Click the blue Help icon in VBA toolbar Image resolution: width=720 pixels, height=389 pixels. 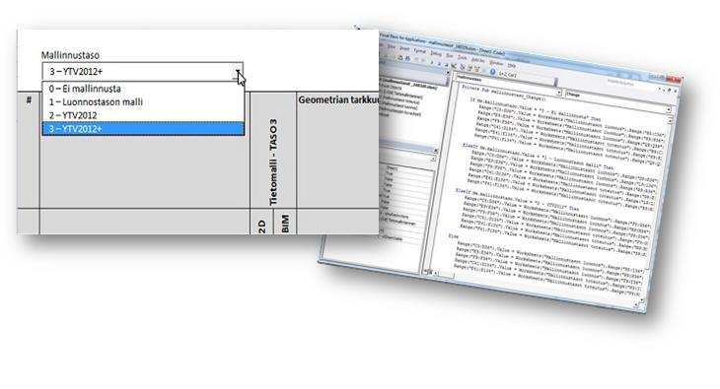tap(493, 72)
